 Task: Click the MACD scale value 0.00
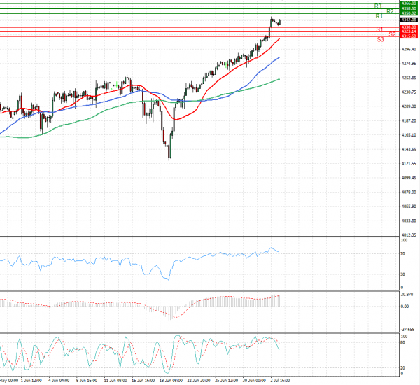[405, 307]
